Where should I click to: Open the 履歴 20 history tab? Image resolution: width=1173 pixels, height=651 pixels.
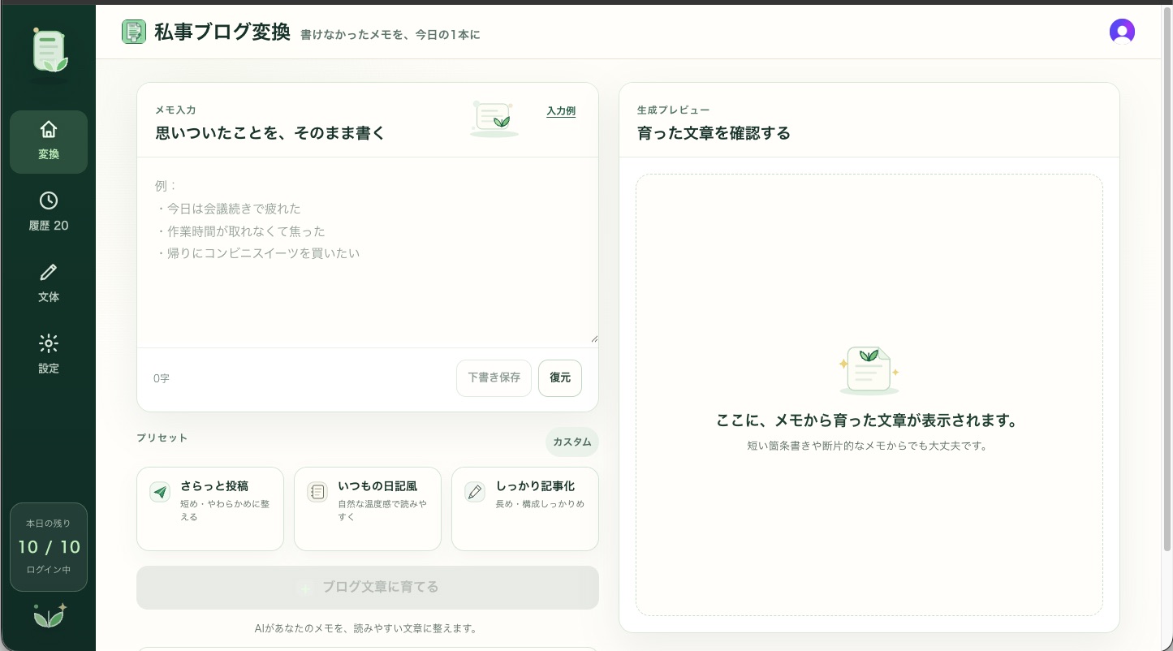tap(49, 213)
